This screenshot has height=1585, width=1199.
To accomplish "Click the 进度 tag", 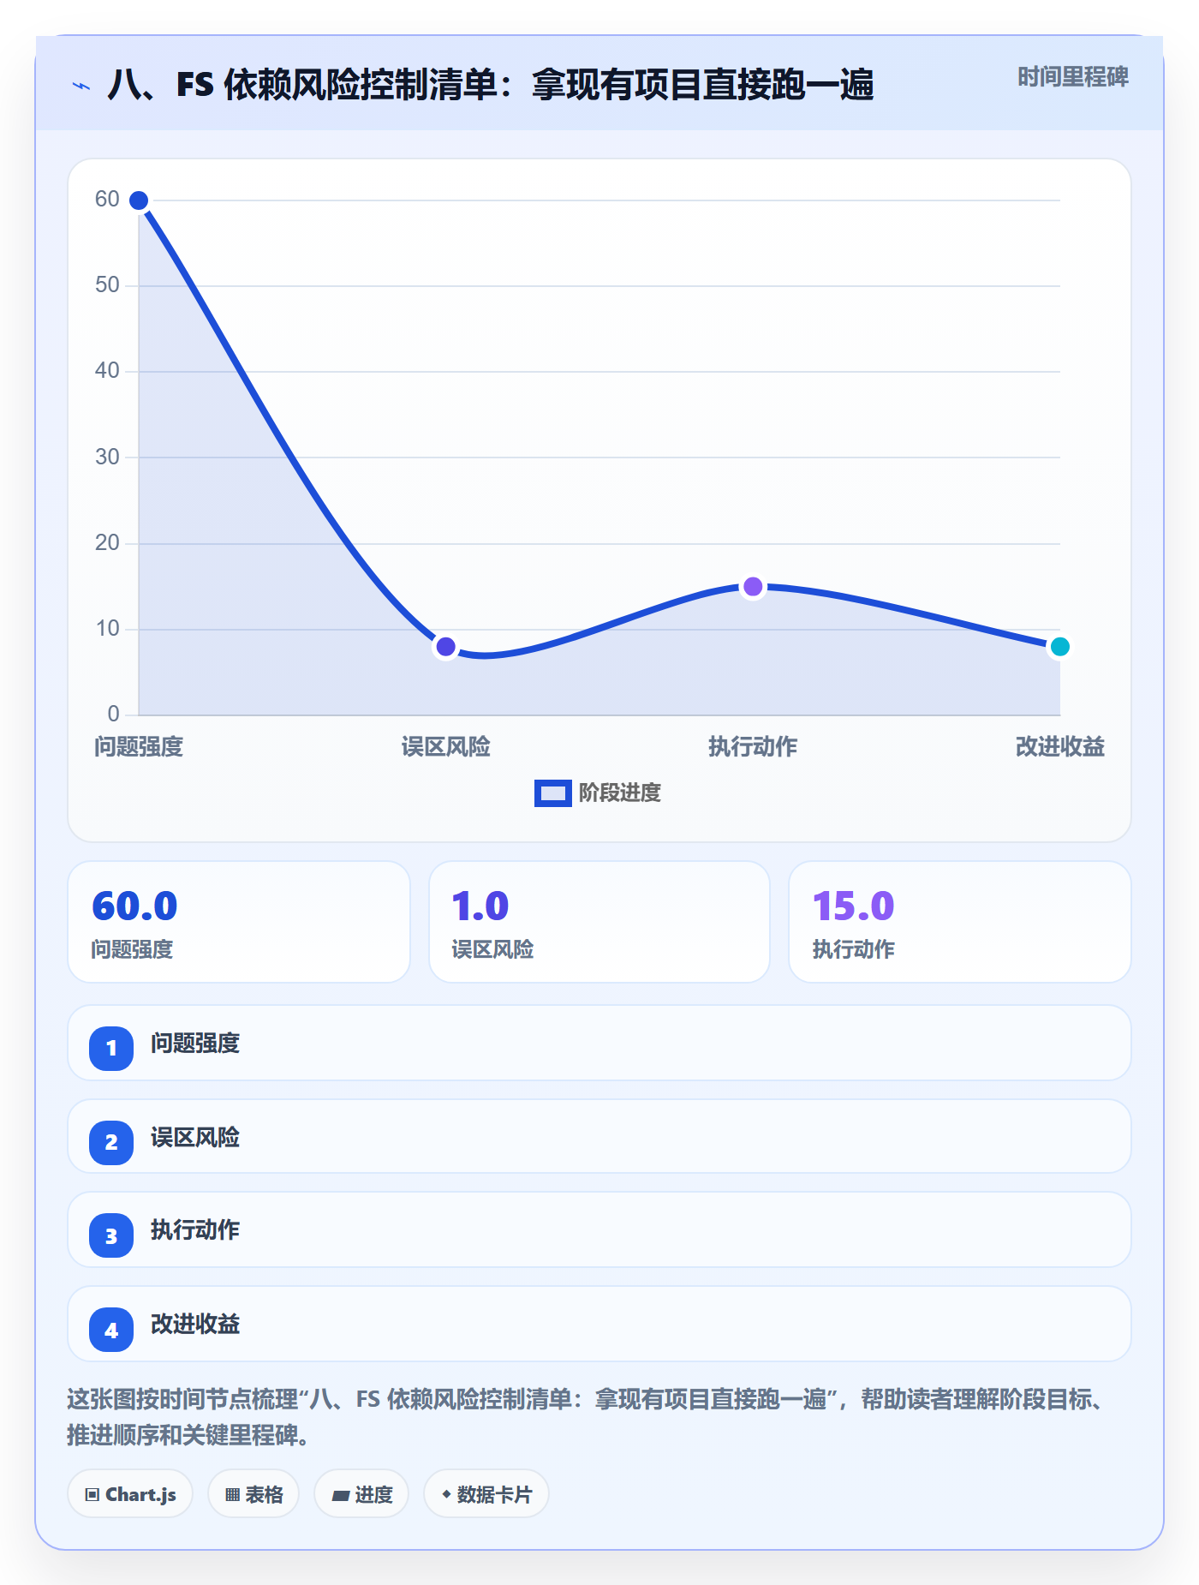I will 361,1494.
